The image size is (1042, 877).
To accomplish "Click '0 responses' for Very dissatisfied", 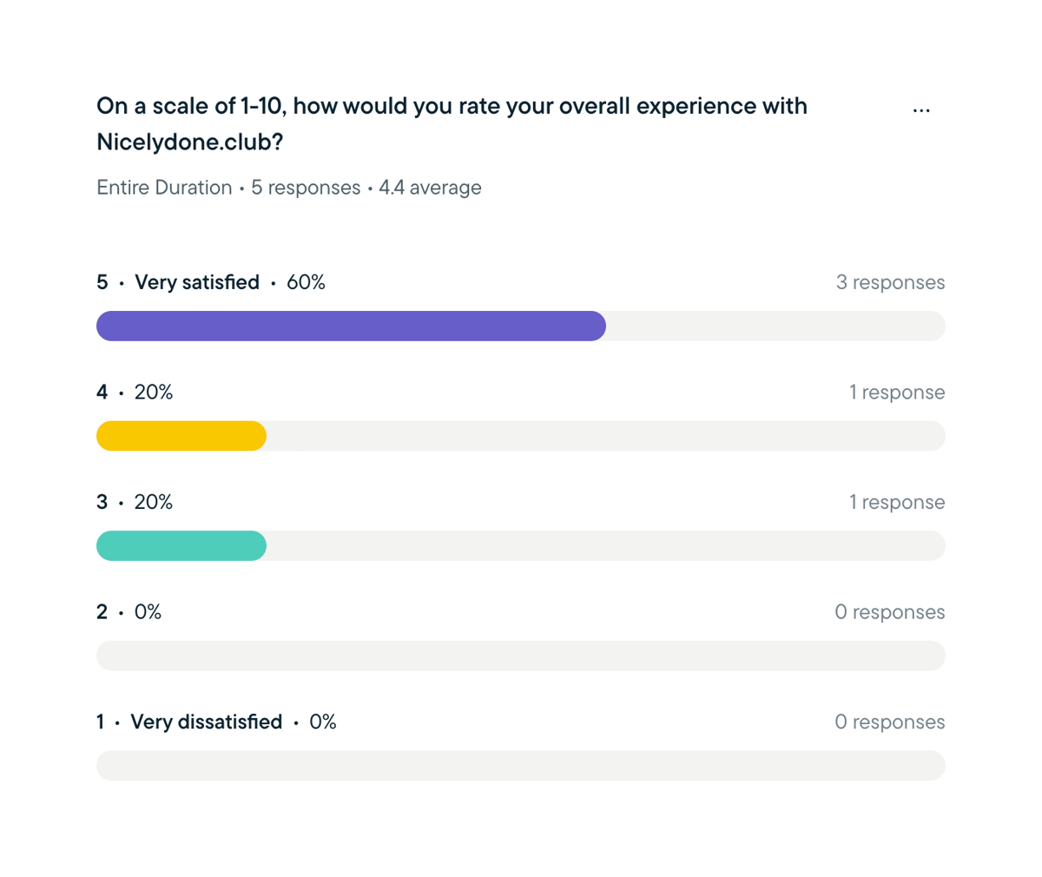I will [x=889, y=722].
